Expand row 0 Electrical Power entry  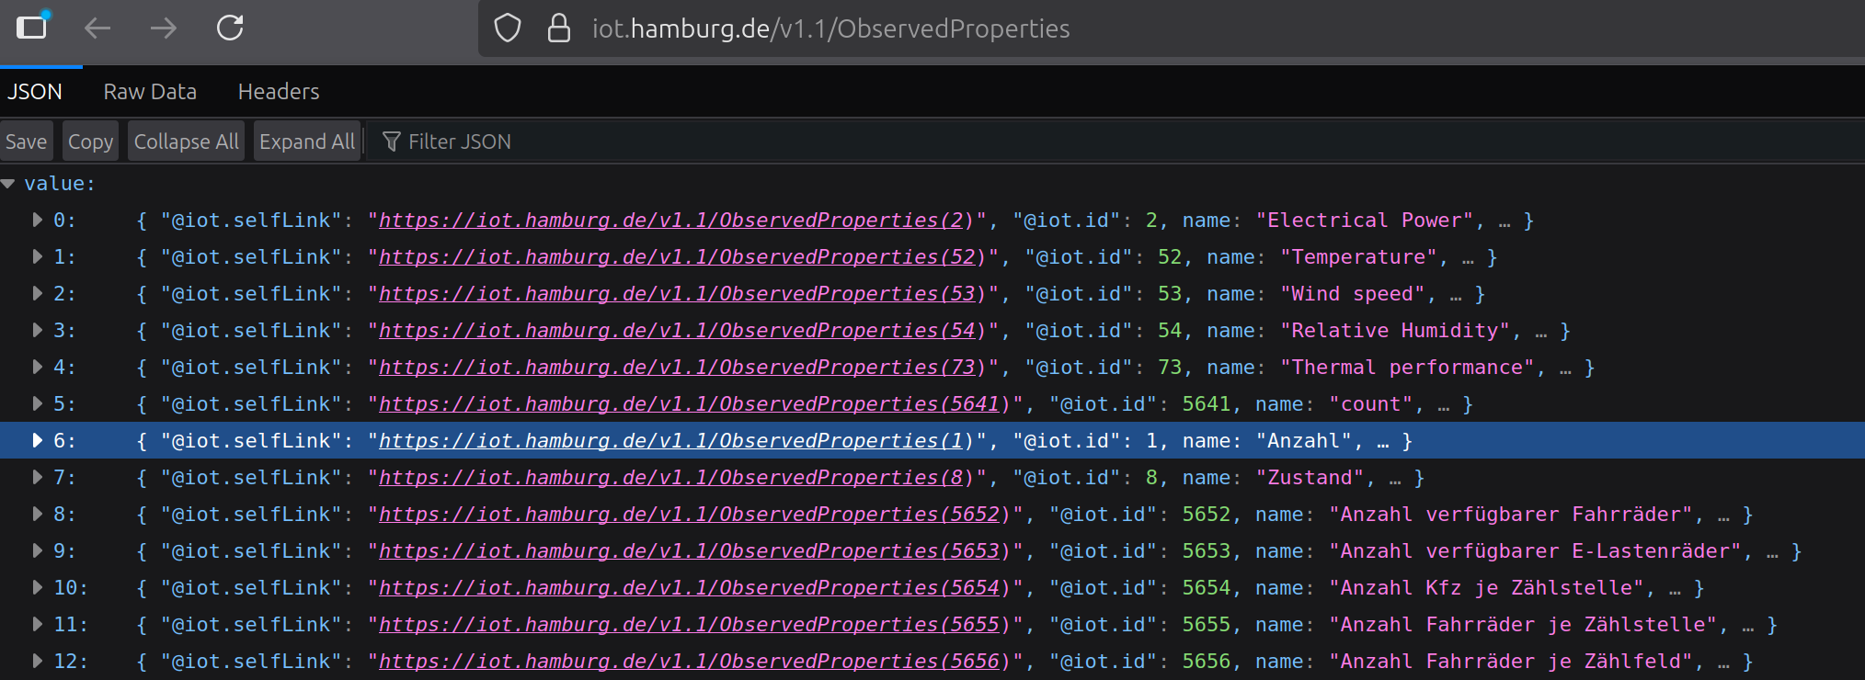click(x=38, y=220)
